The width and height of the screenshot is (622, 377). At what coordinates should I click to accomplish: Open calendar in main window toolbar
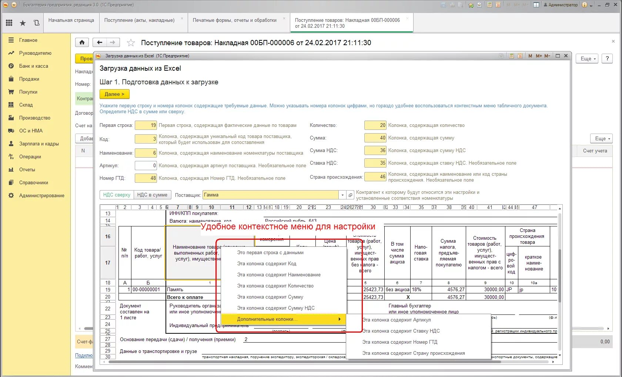(498, 5)
